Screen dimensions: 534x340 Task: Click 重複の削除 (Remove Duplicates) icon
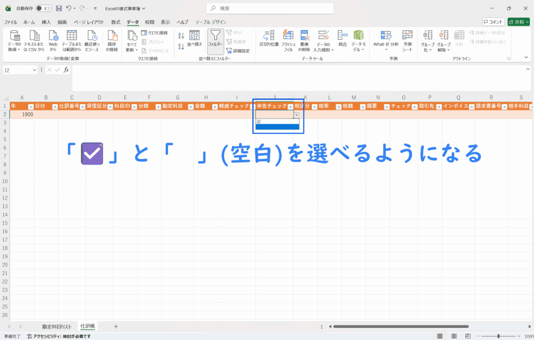tap(305, 39)
